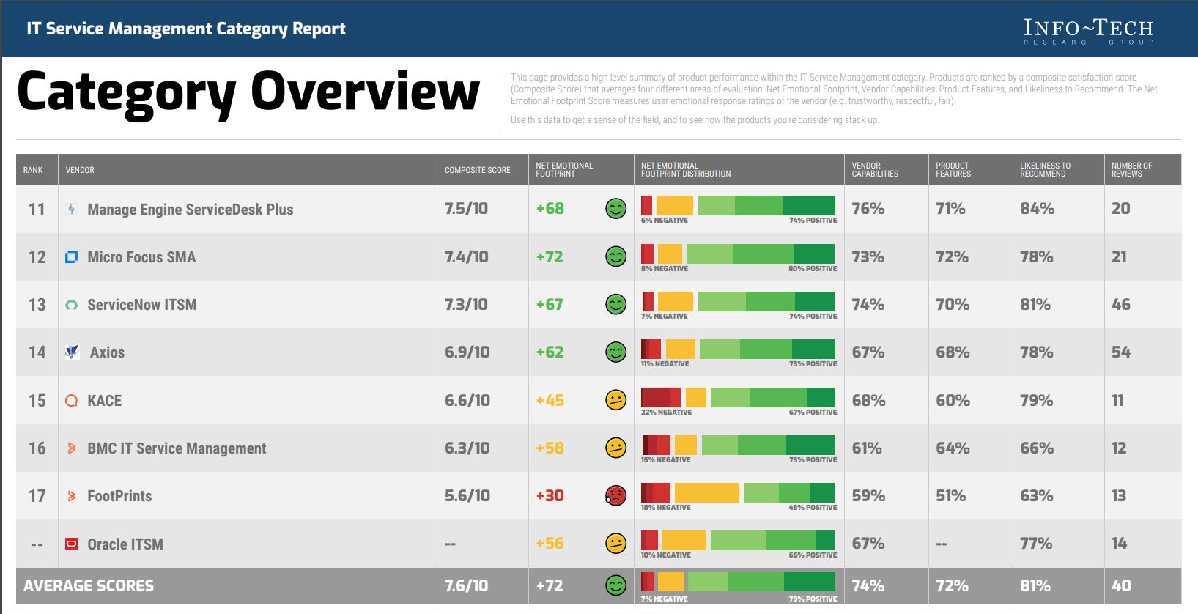The height and width of the screenshot is (614, 1198).
Task: Click the Number of Reviews column header
Action: coord(1131,170)
